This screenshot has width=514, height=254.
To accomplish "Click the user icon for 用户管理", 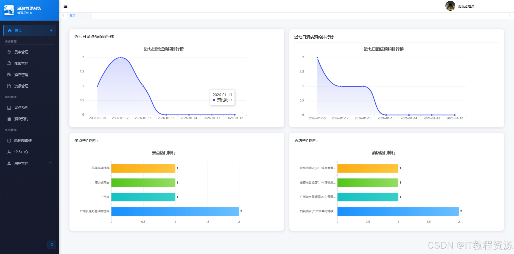I will pos(9,163).
